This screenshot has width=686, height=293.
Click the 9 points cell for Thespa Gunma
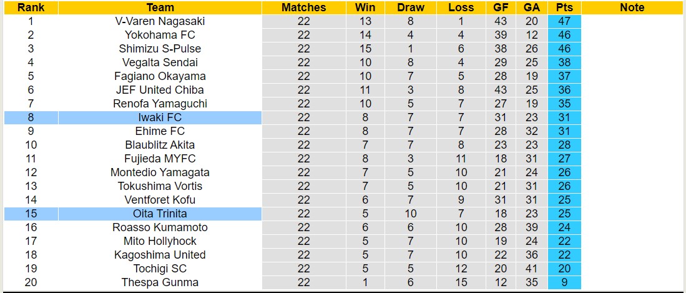coord(564,282)
